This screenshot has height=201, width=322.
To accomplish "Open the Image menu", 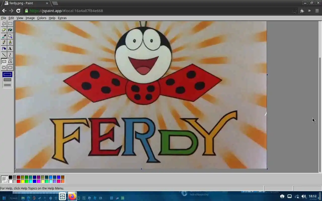I will (30, 18).
